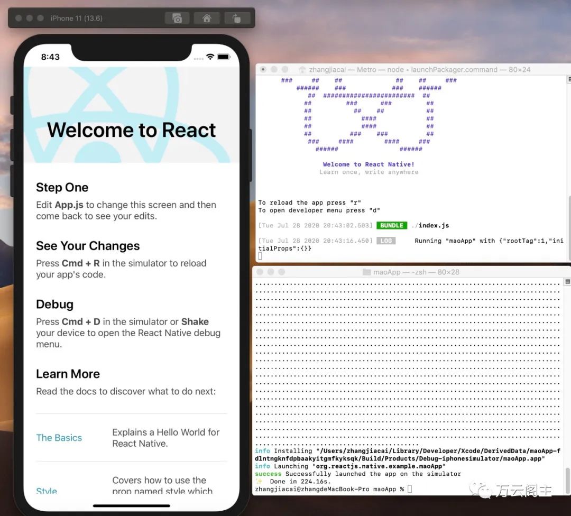
Task: Click the scroll marker icon in maoApp terminal
Action: click(x=568, y=281)
